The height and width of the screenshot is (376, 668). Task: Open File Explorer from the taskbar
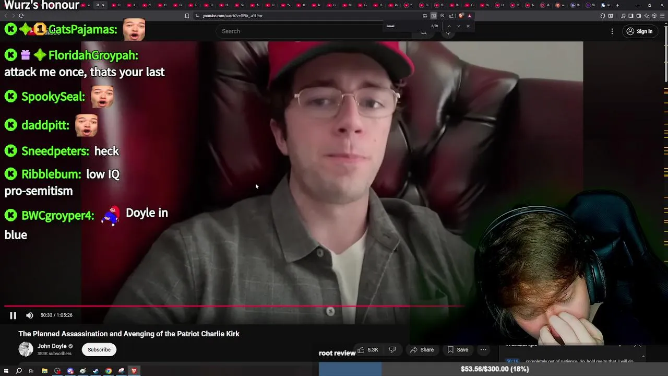(x=44, y=371)
